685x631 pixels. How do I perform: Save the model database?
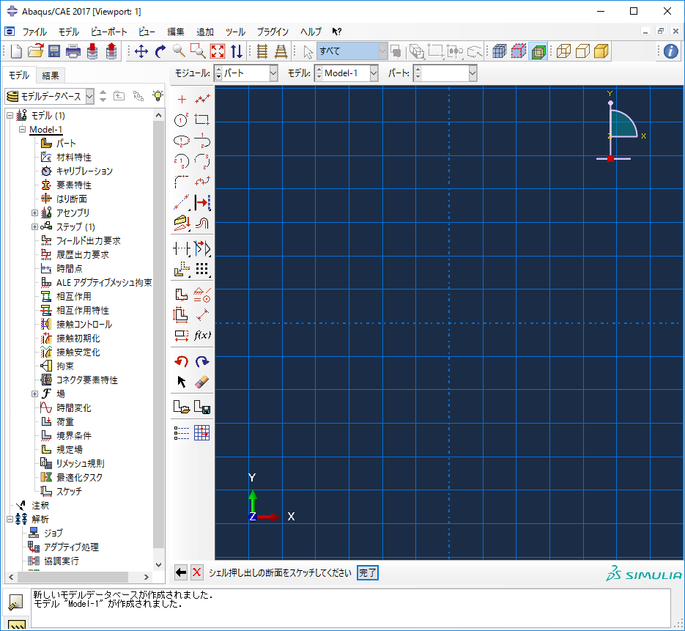click(54, 51)
